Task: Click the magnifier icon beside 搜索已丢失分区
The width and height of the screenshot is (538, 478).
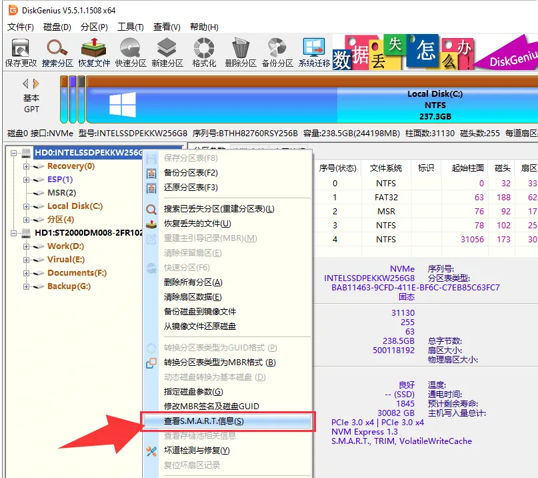Action: coord(151,209)
